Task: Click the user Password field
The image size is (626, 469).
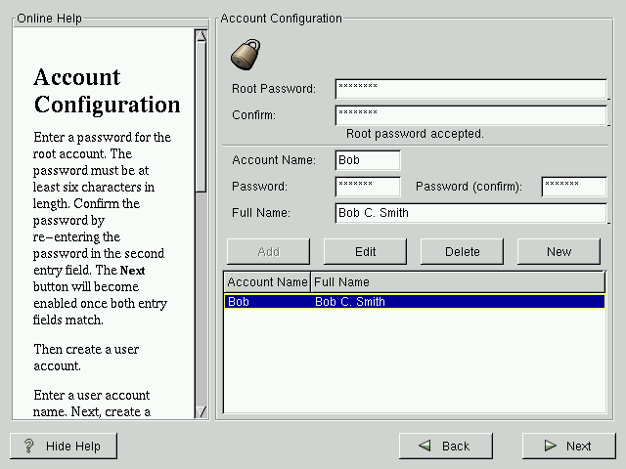Action: [x=368, y=186]
